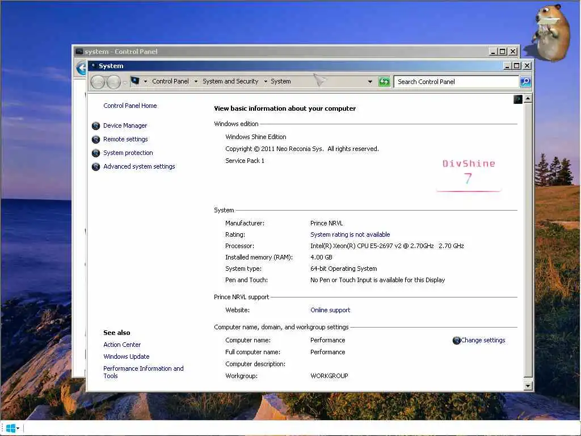Screen dimensions: 581x436
Task: Click No Pen or Touch Input text
Action: coord(377,280)
